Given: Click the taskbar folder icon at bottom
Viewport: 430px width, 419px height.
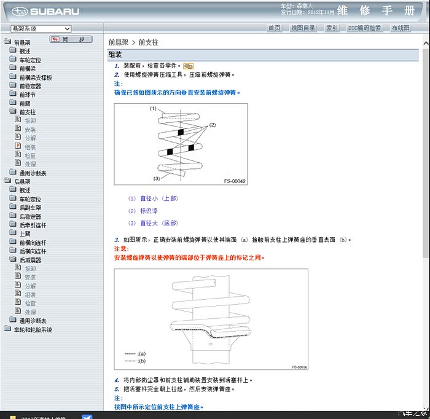Looking at the screenshot, I should pyautogui.click(x=13, y=417).
